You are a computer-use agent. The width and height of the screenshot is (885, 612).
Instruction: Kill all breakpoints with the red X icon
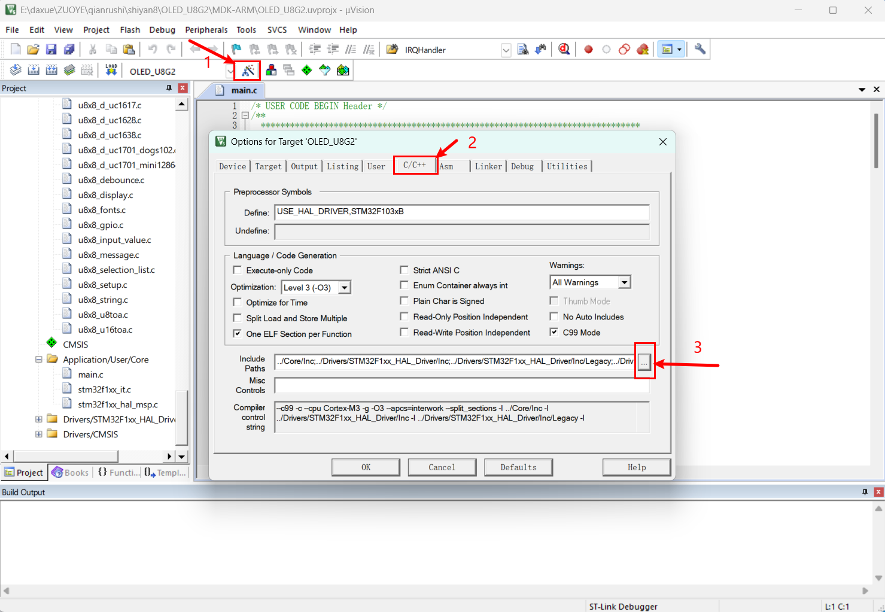tap(643, 50)
